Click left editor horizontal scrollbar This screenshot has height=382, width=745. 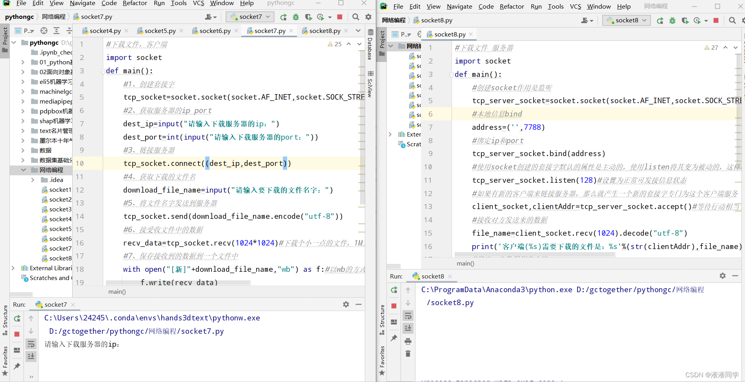[178, 282]
